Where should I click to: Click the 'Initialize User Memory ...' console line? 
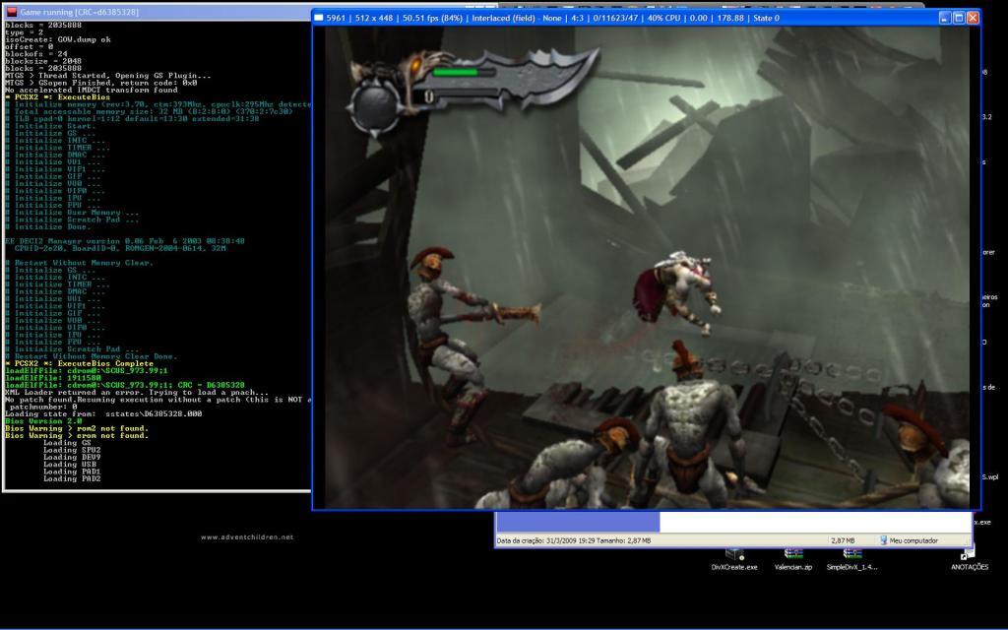click(x=72, y=213)
